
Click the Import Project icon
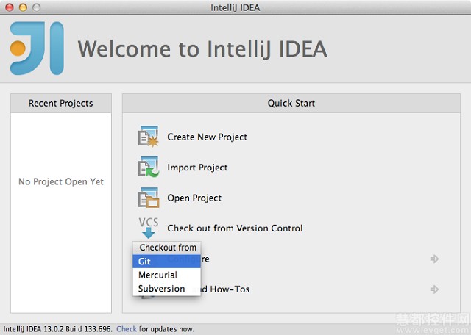(x=149, y=167)
